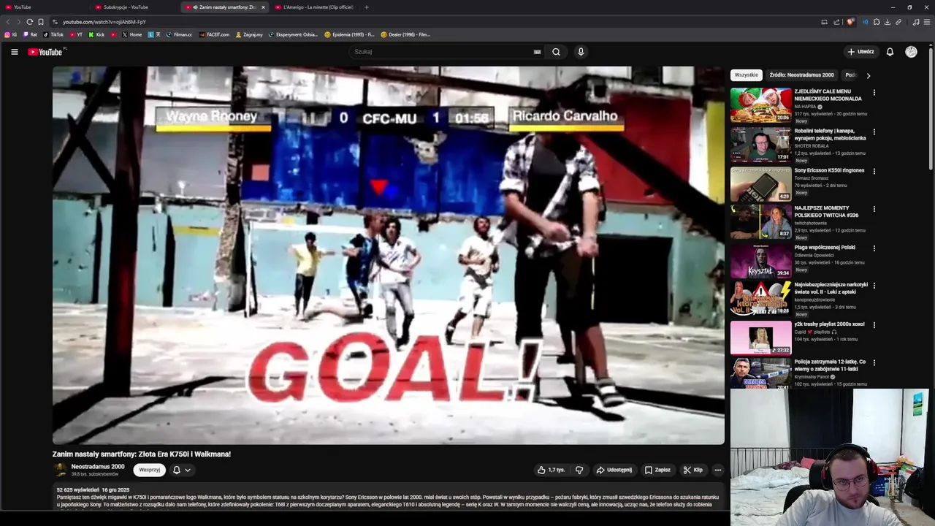Open ZJEDLIŚMY CAŁE MENU NIEMIECKIEGO MCDONALDA thumbnail
Screen dimensions: 935x526
click(761, 105)
